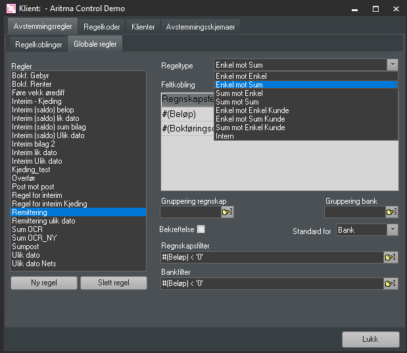Click the Gruppering bank hand icon
The image size is (407, 353).
(x=392, y=212)
